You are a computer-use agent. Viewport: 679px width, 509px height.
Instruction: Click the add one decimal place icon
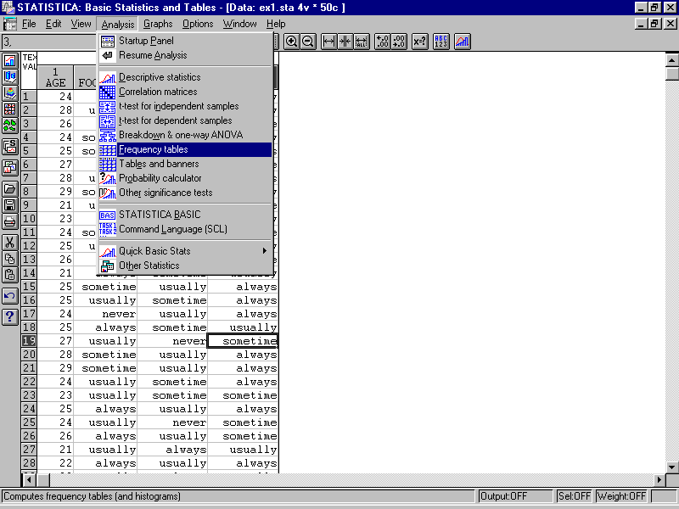[x=383, y=42]
